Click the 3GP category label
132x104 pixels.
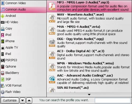tap(8, 79)
